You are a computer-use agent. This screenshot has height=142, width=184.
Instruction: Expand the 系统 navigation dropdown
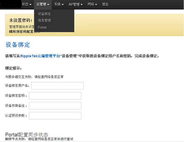coord(59,4)
